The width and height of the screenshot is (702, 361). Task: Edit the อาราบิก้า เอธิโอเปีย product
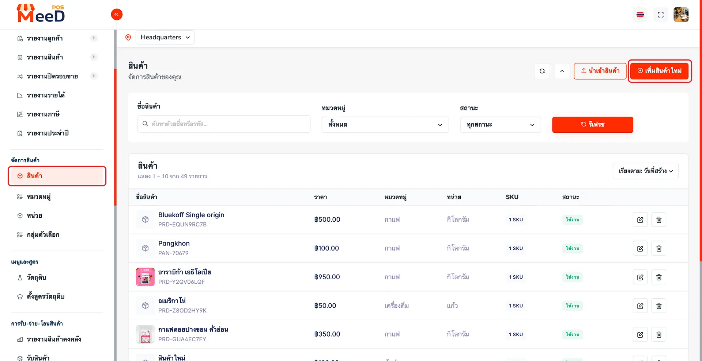tap(640, 277)
